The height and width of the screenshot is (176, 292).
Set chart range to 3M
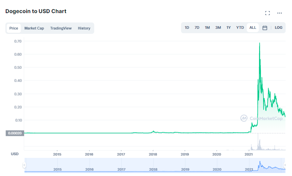218,27
